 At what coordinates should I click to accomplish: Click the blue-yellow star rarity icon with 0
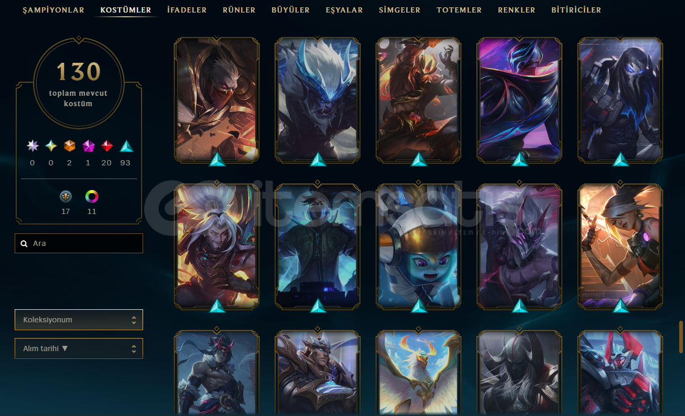(x=51, y=145)
